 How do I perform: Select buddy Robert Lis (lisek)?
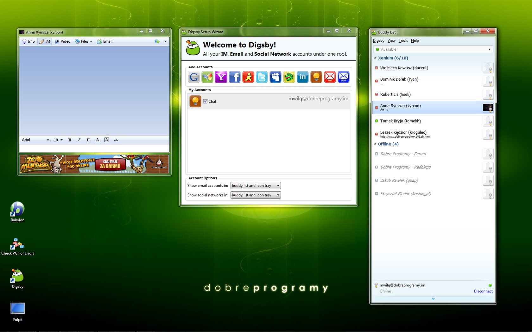(433, 94)
